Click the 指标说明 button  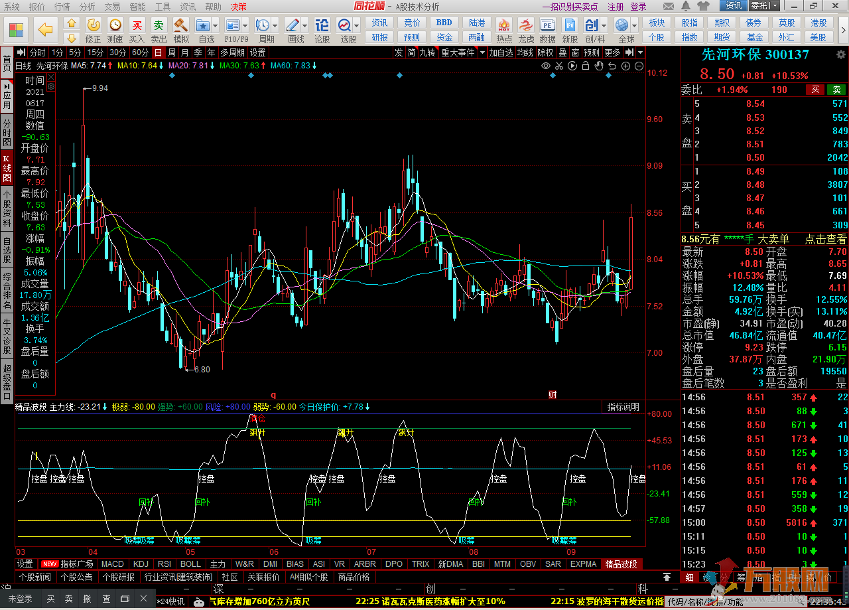click(x=623, y=407)
